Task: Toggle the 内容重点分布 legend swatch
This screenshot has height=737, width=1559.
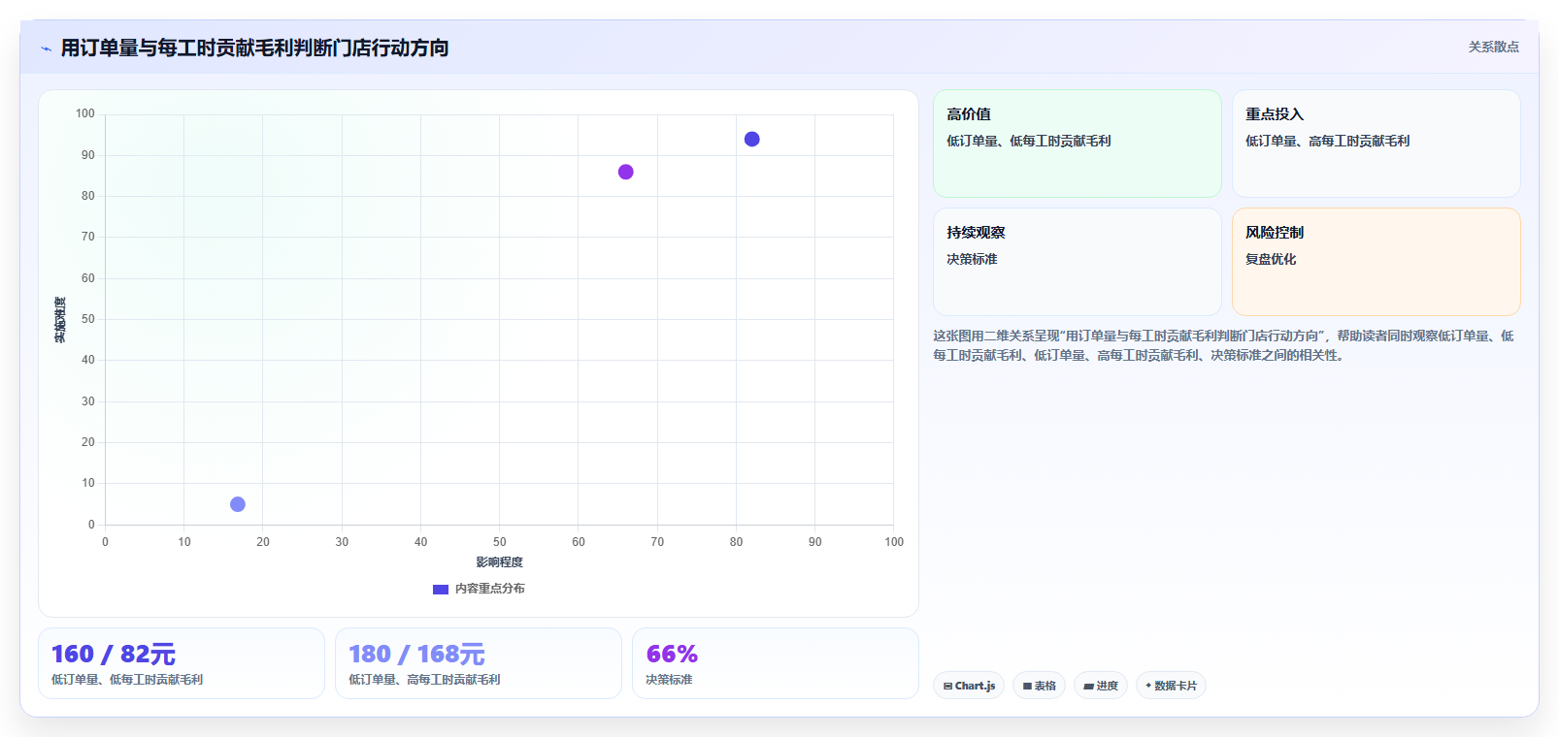Action: point(441,589)
